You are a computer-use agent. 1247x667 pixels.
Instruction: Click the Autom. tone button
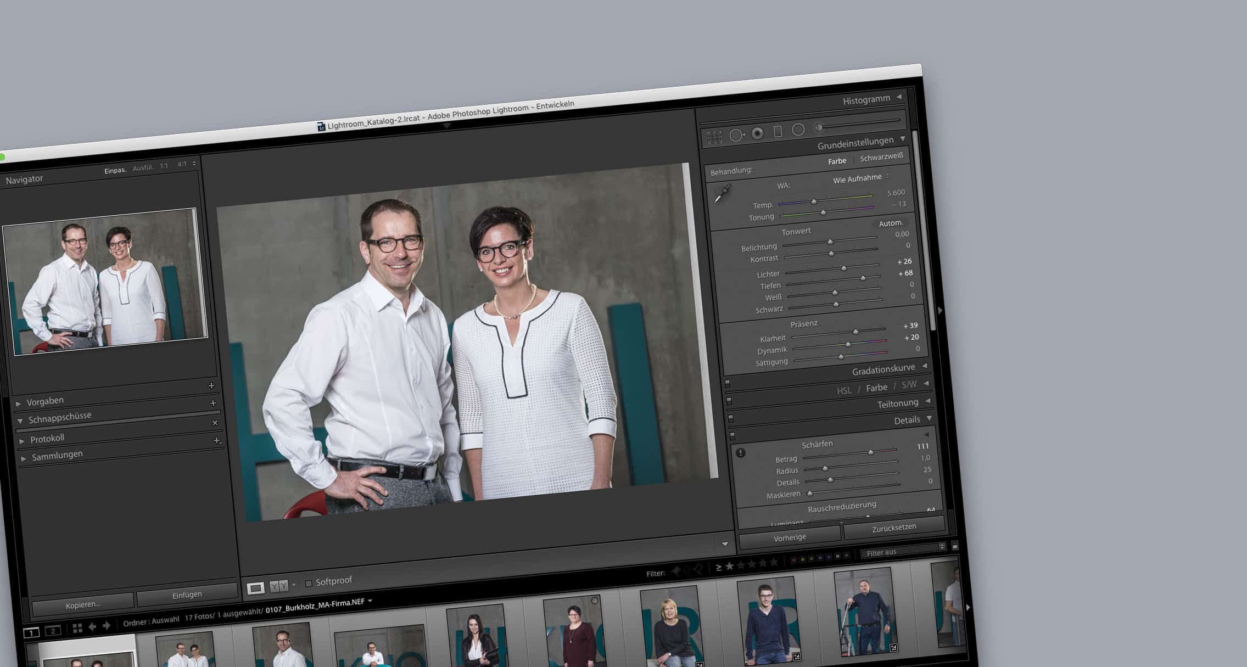click(891, 223)
